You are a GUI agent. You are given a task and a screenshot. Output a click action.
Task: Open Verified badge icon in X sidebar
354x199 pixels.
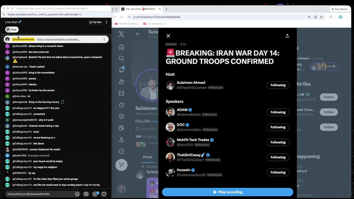(121, 116)
